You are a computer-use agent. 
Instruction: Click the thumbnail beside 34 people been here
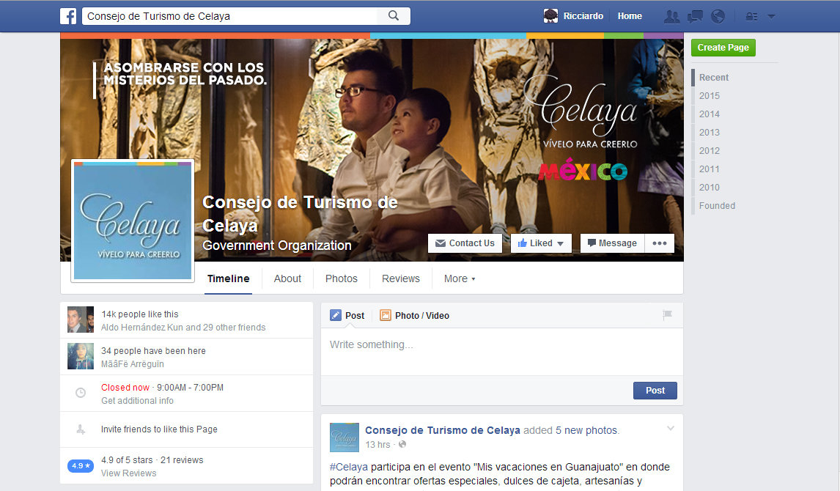tap(81, 356)
